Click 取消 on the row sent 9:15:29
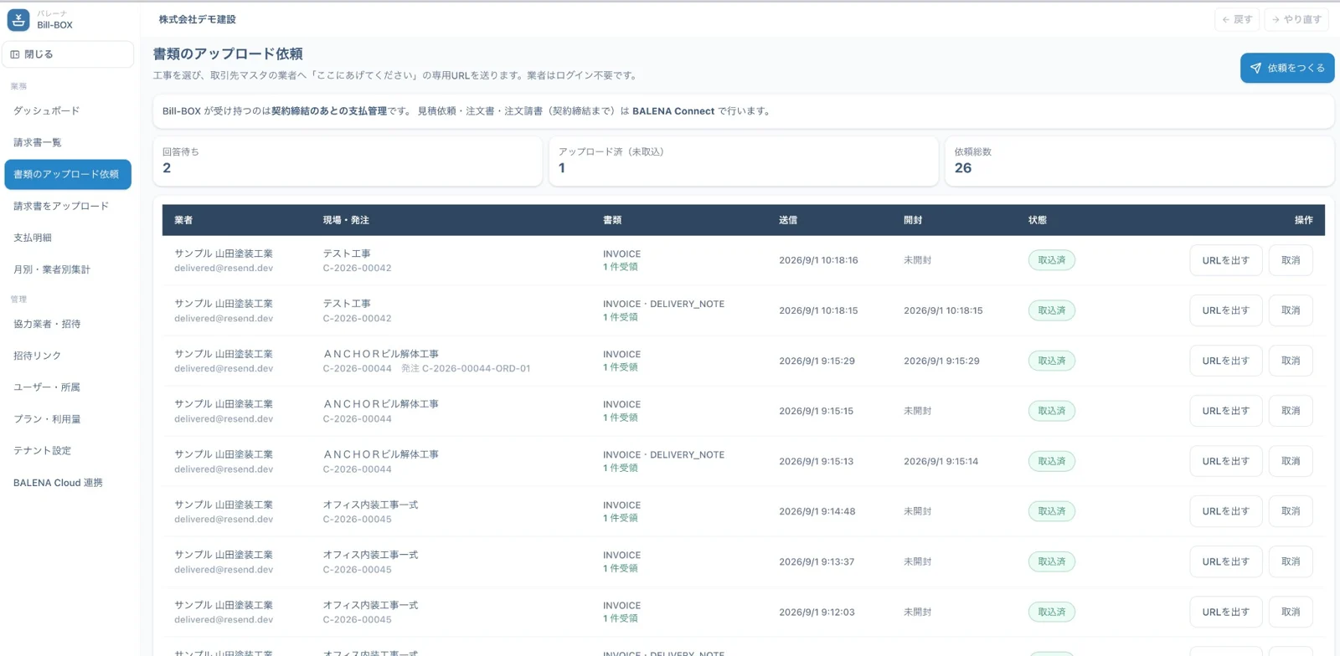 pyautogui.click(x=1291, y=361)
